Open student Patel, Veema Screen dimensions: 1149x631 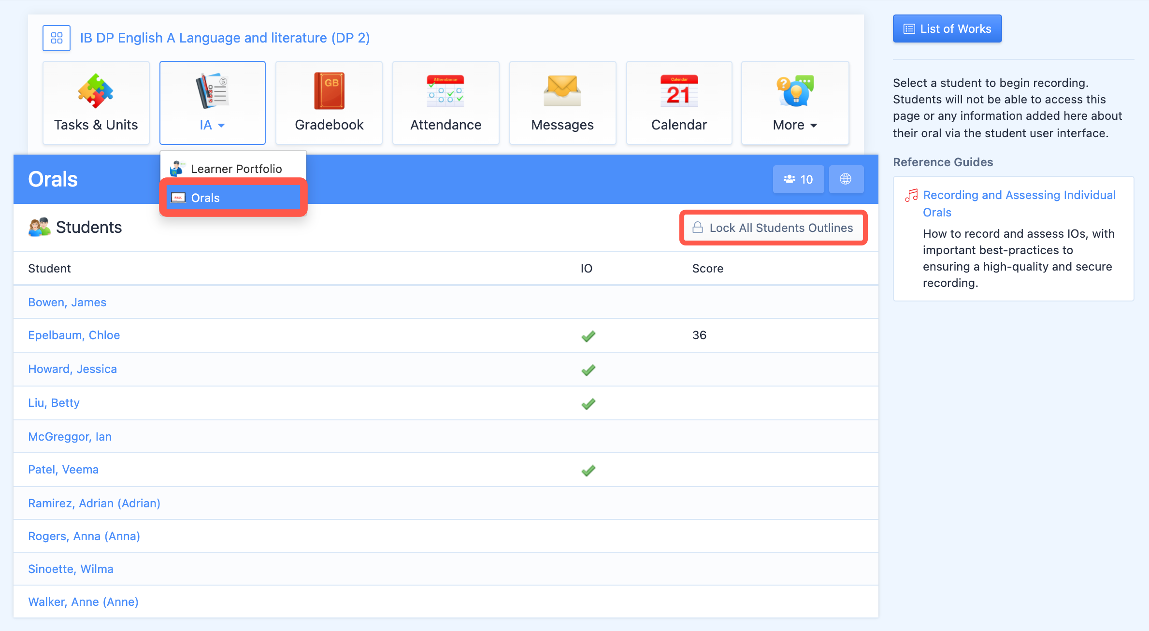coord(63,469)
